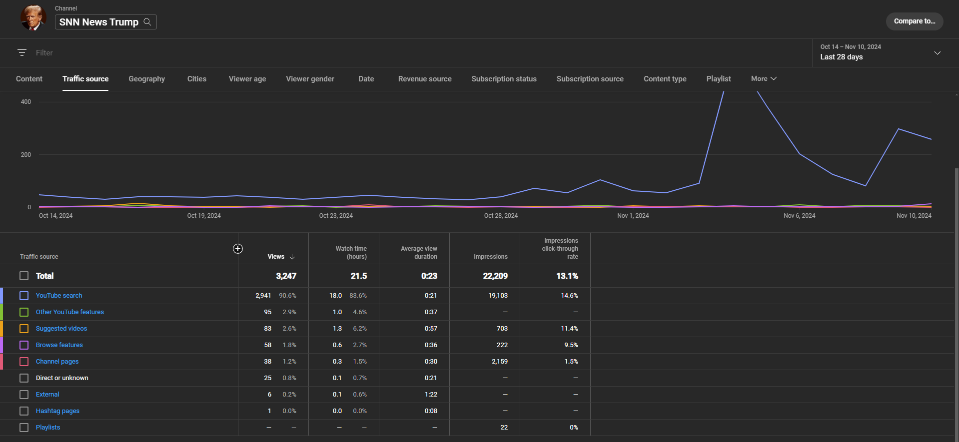The width and height of the screenshot is (959, 442).
Task: Open the Channel pages link
Action: [x=57, y=362]
